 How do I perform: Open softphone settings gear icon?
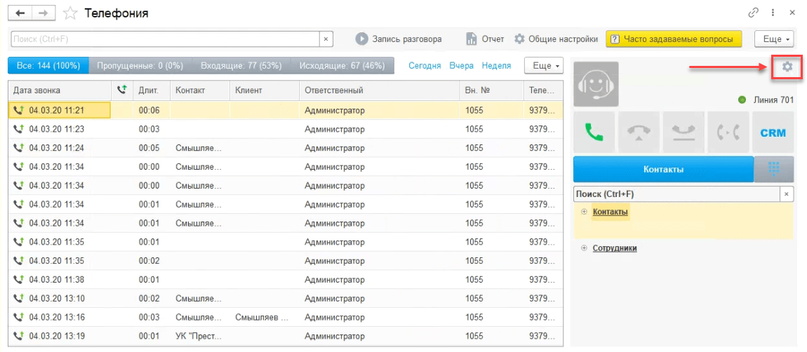tap(787, 67)
